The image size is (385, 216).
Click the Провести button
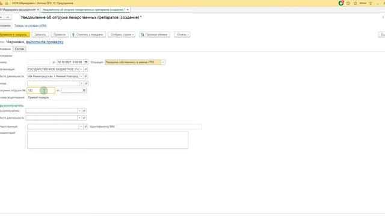pos(60,35)
